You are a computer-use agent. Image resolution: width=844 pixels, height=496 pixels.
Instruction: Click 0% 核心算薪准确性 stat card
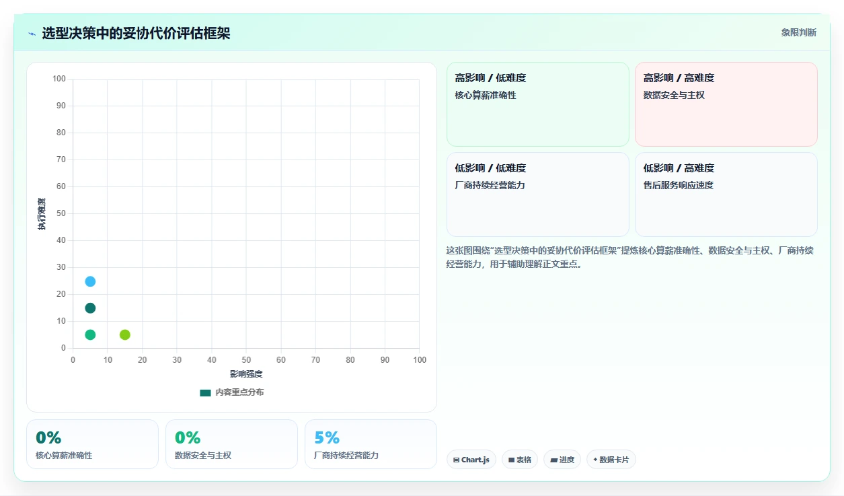pyautogui.click(x=93, y=444)
